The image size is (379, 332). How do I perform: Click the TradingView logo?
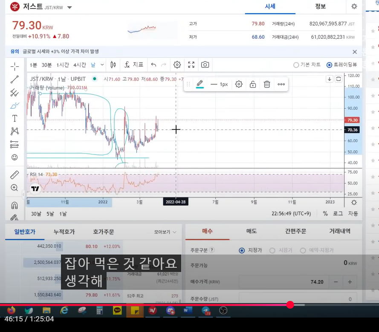point(35,189)
